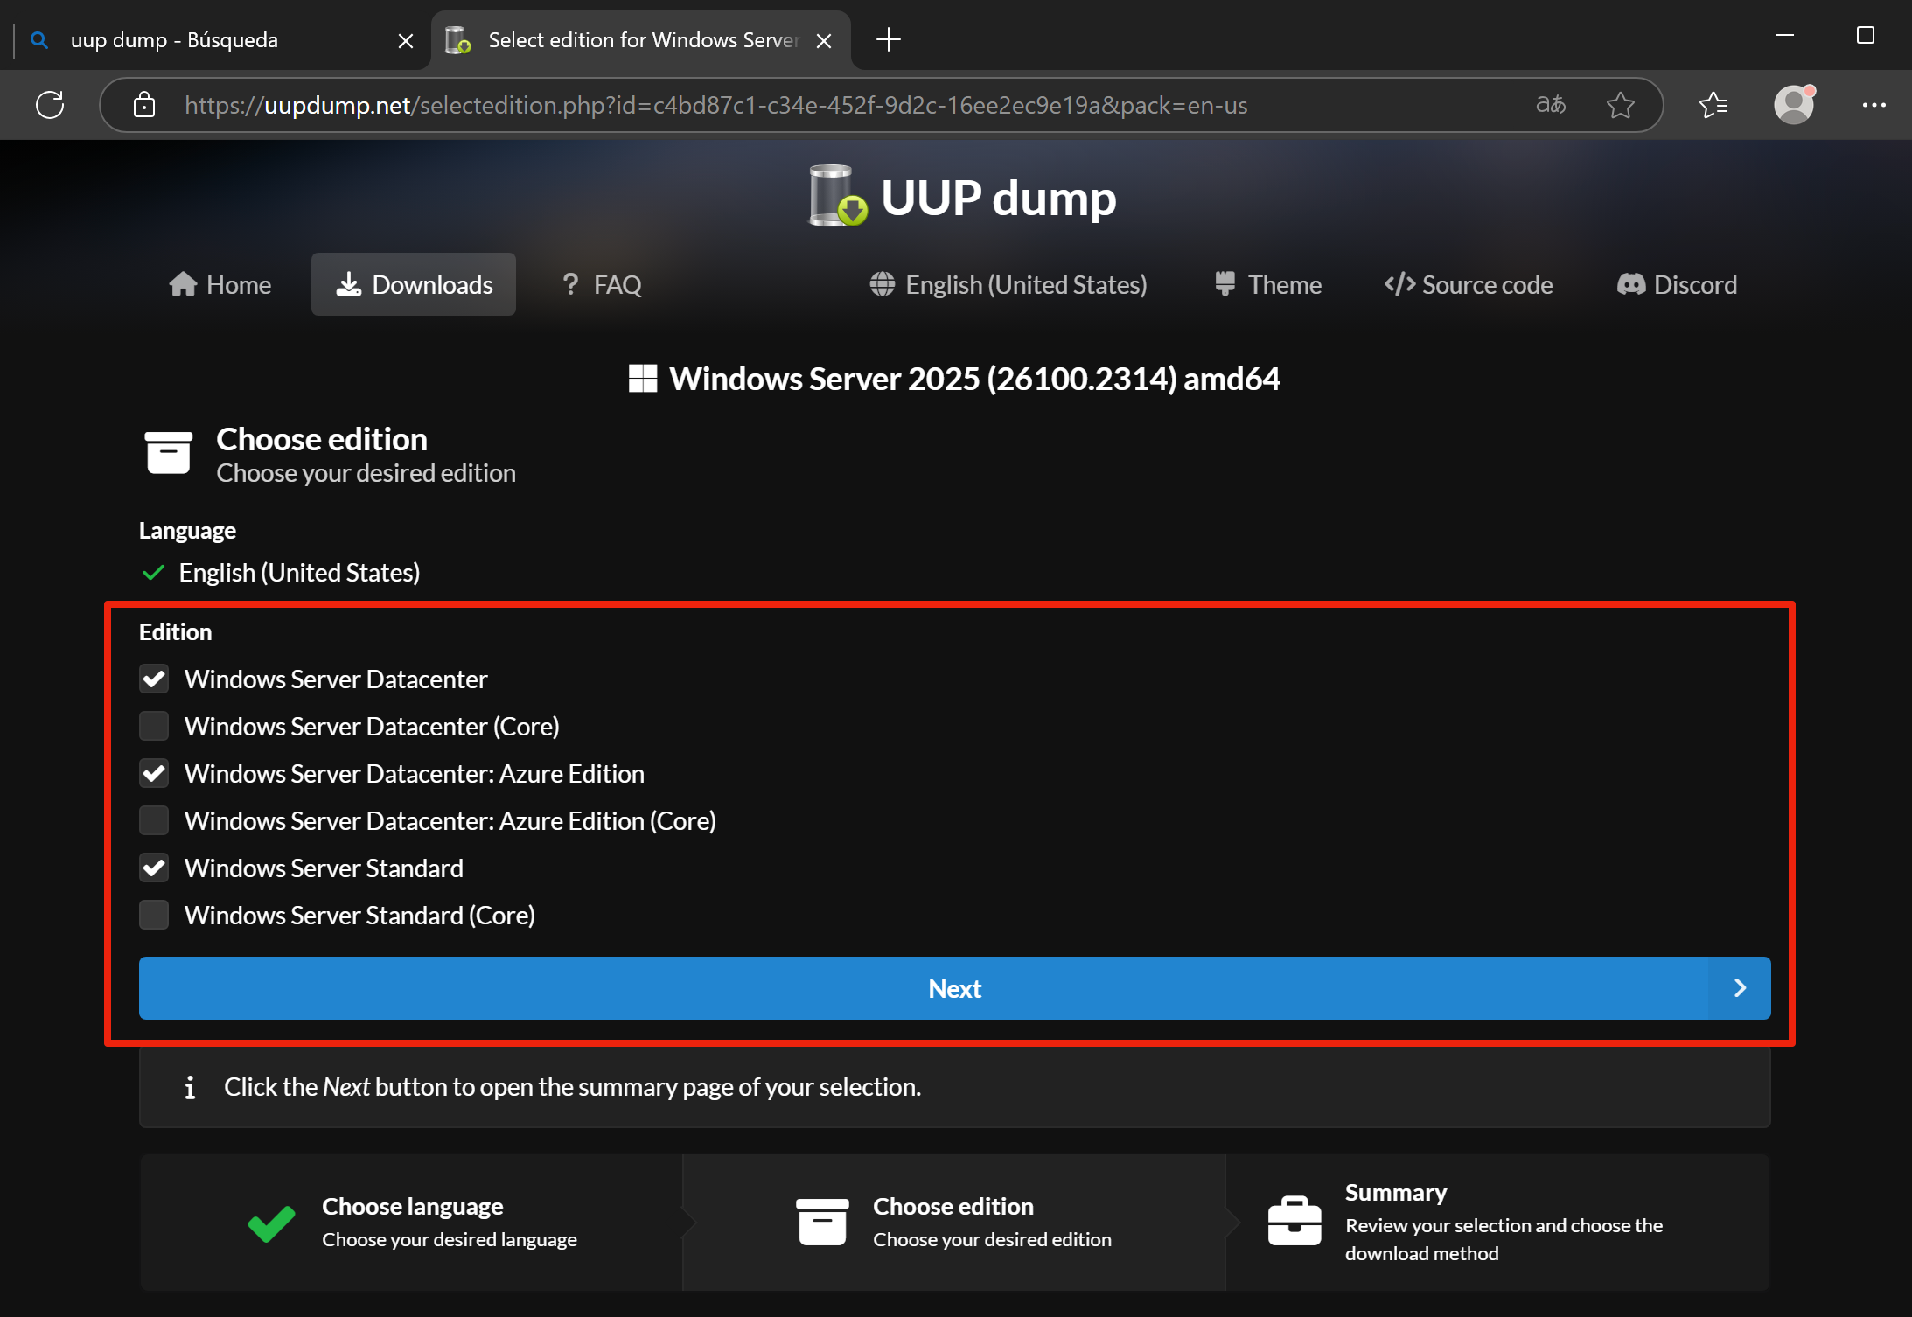Click the browser refresh icon
This screenshot has width=1912, height=1317.
tap(50, 105)
